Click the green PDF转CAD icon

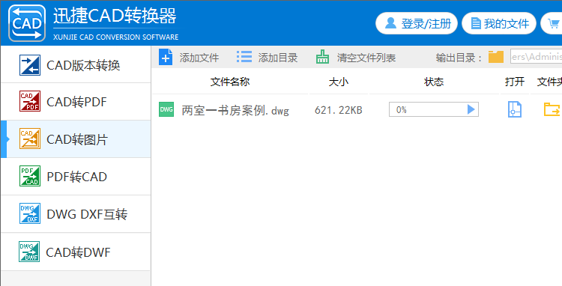[x=30, y=176]
